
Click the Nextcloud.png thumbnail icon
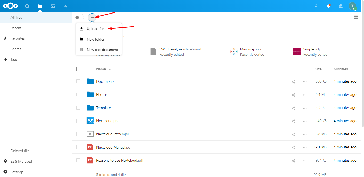[90, 121]
